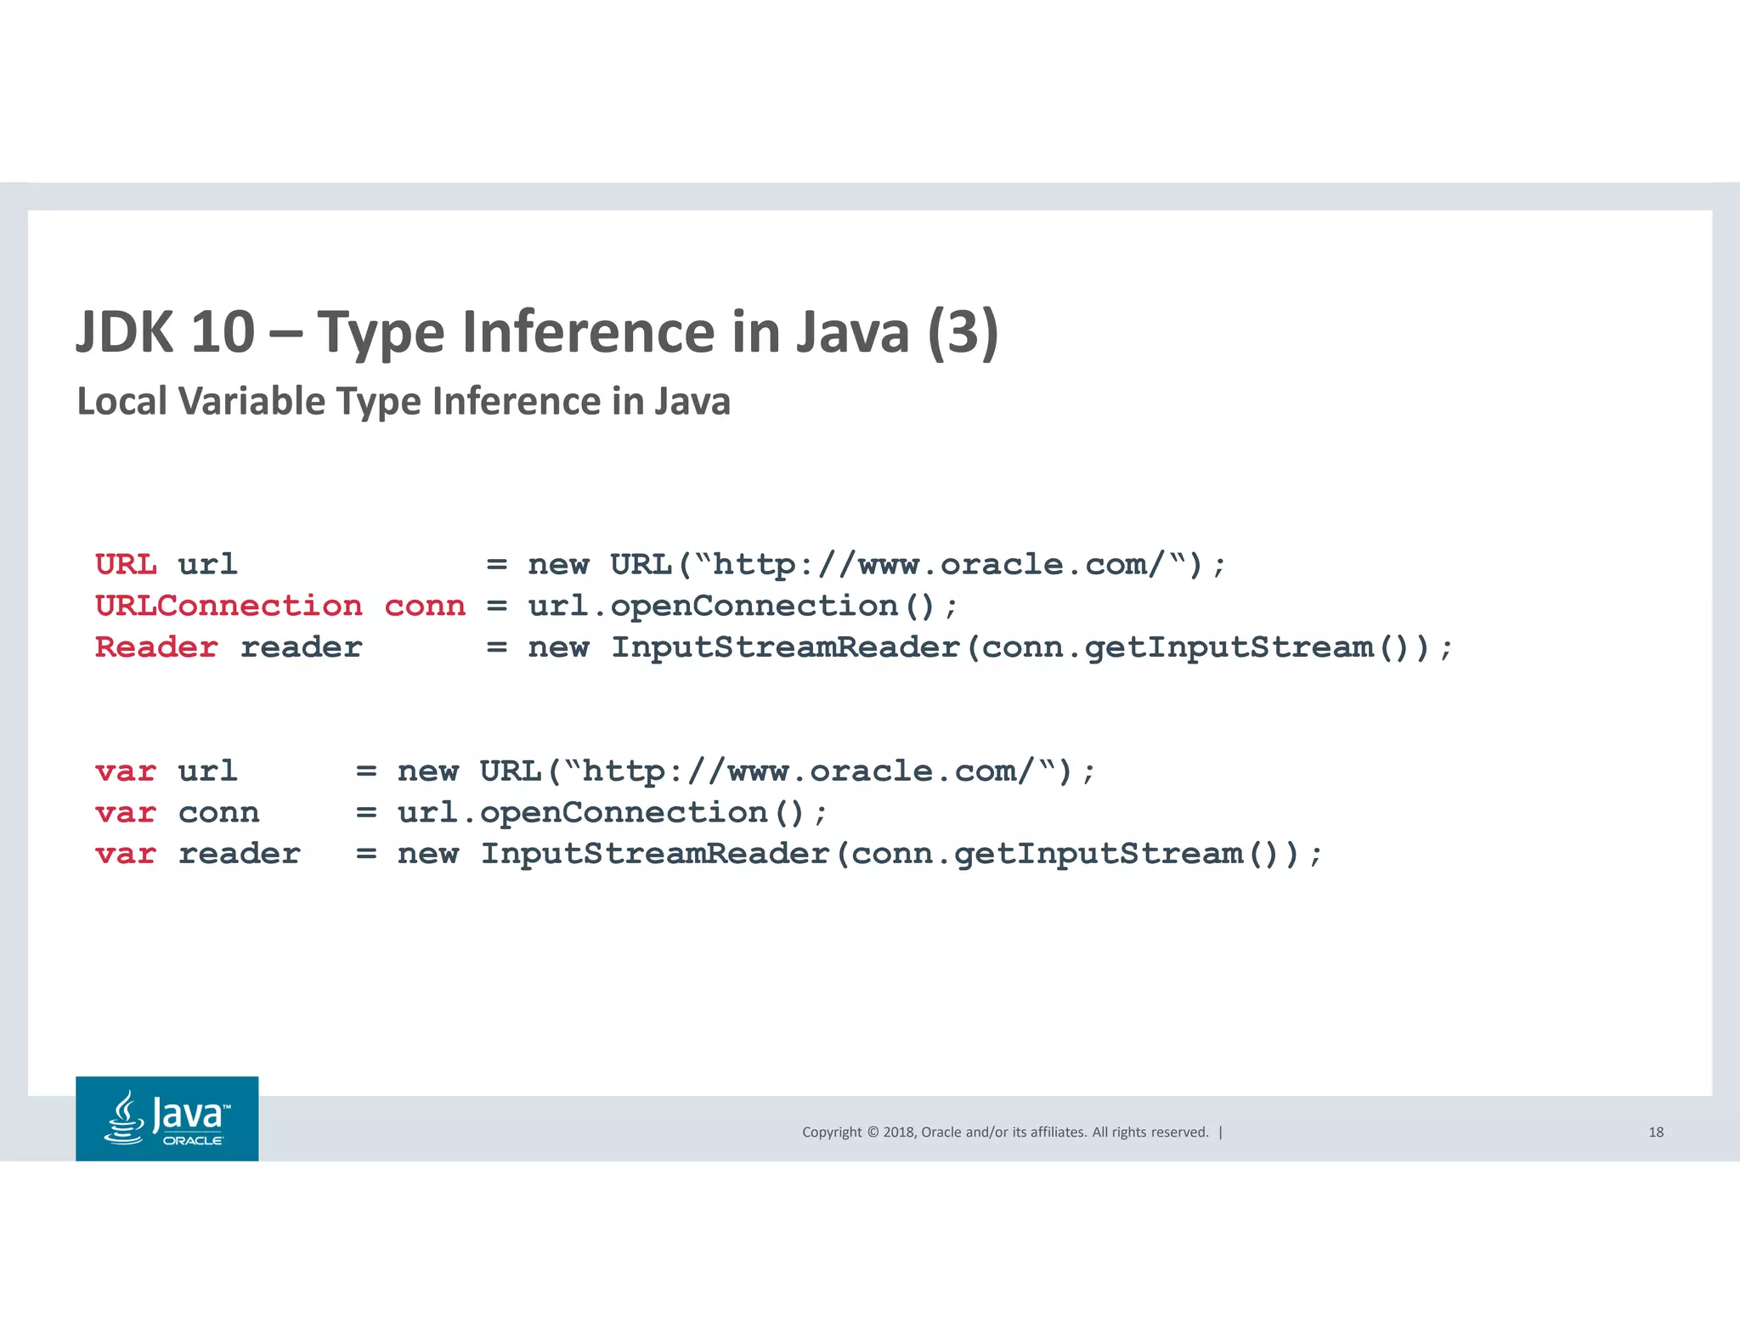Click the red conn variable name
Screen dimensions: 1740x1344
(425, 606)
